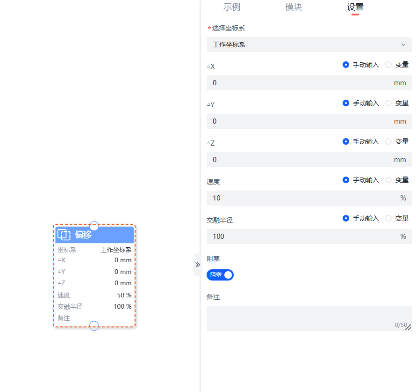Choose 手动输入 option for 交融半径

tap(346, 218)
